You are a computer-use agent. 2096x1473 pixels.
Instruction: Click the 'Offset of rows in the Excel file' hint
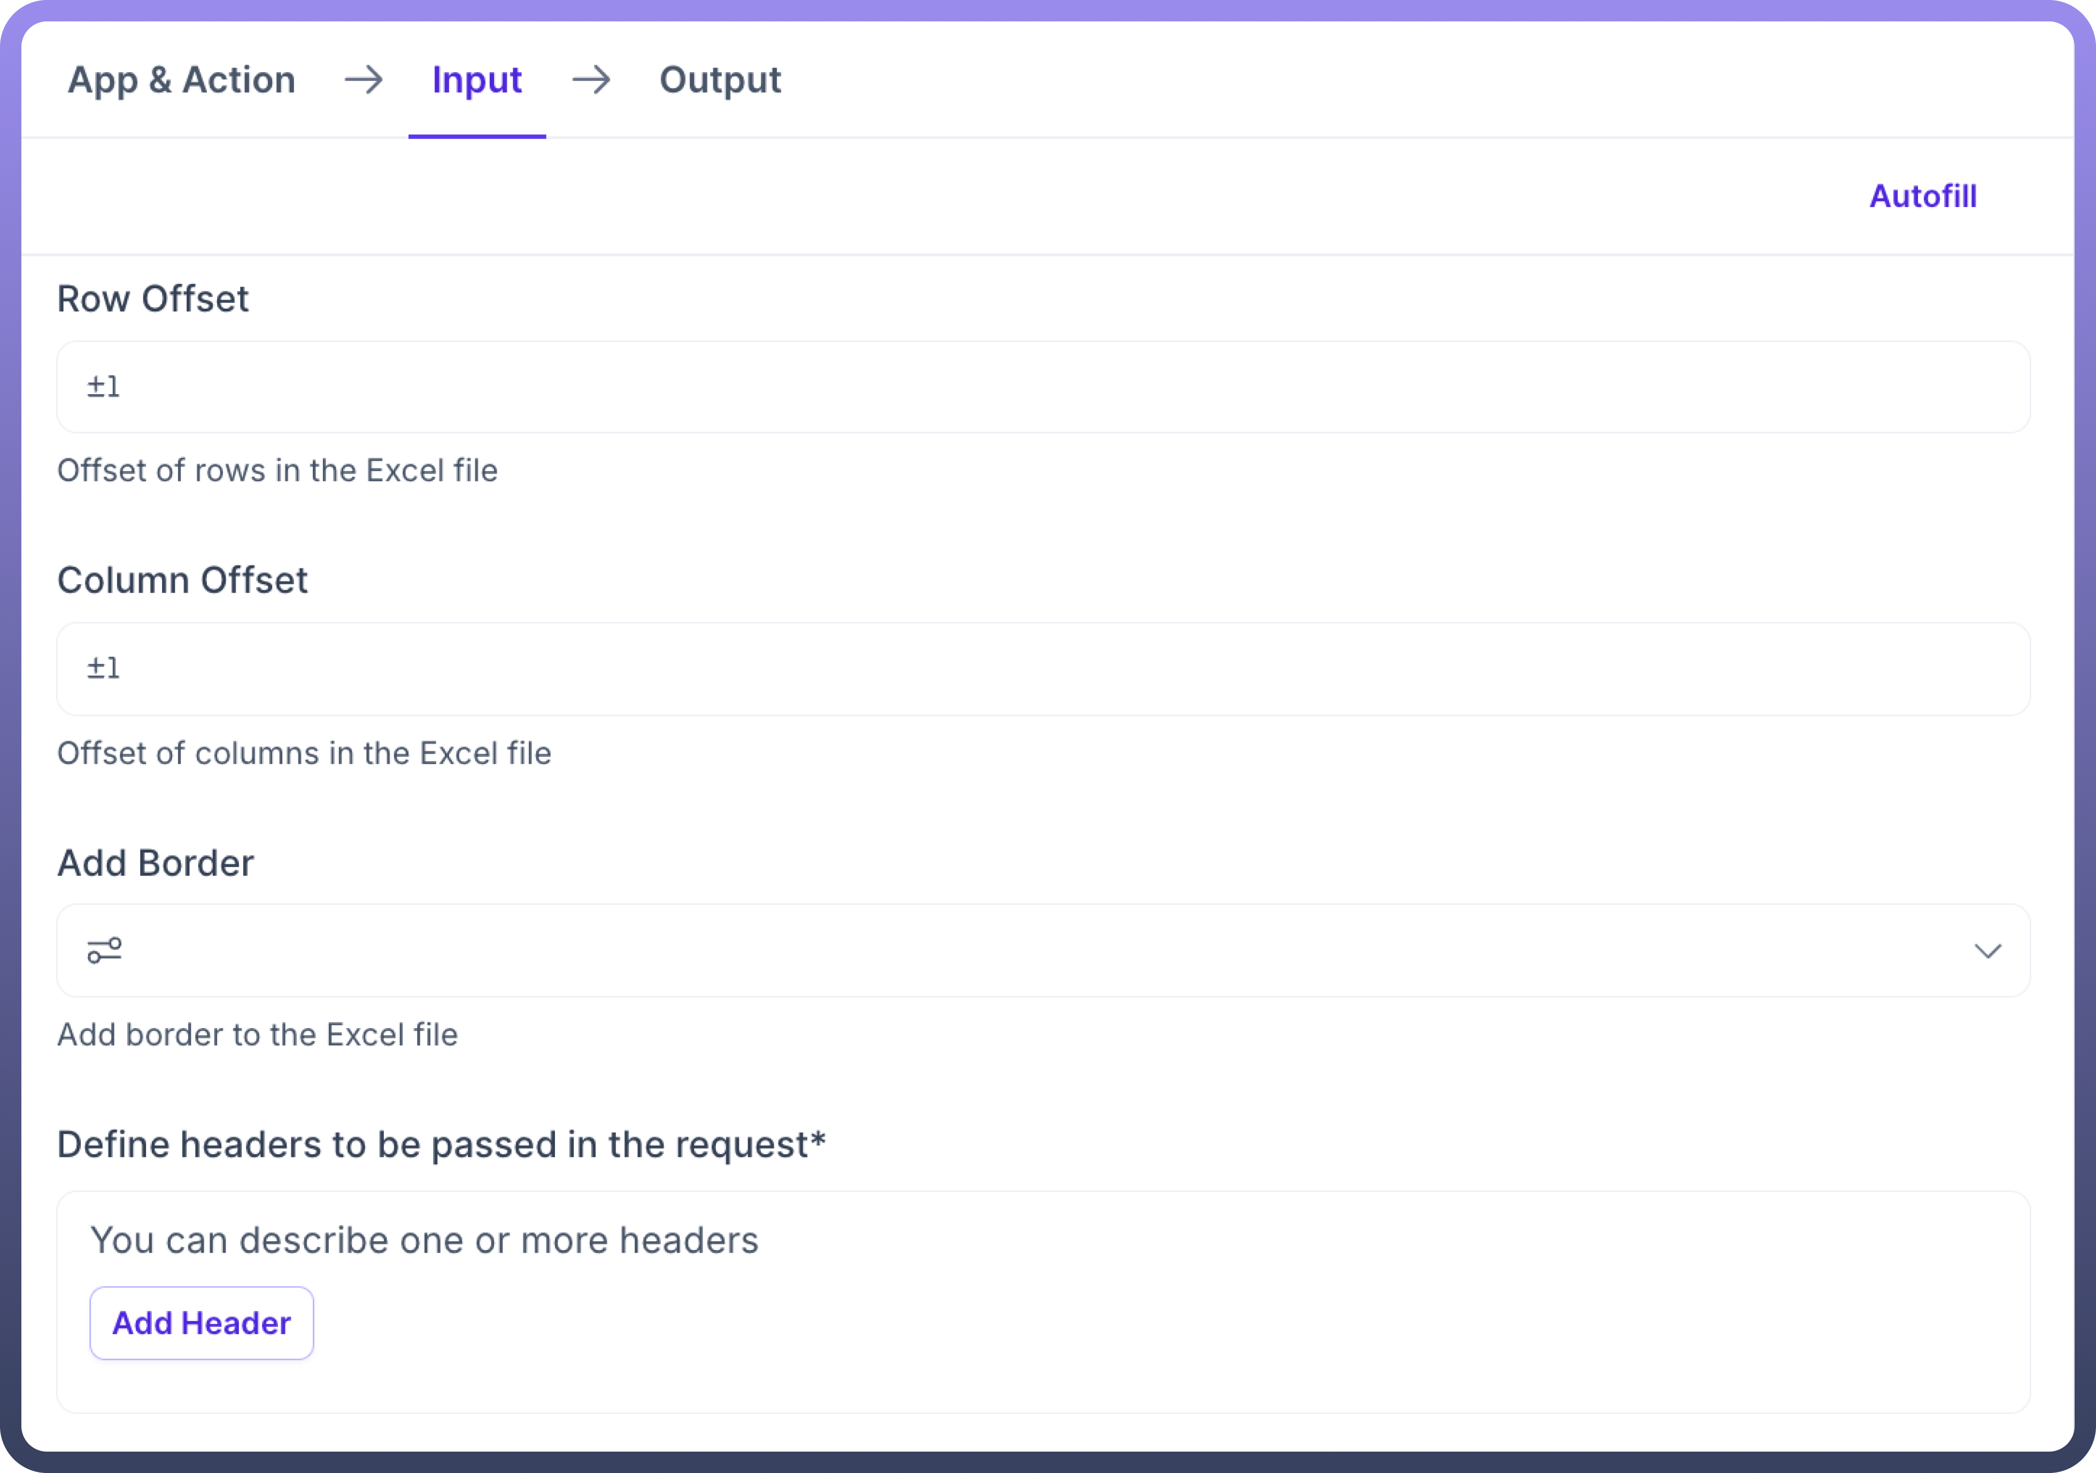click(x=276, y=470)
